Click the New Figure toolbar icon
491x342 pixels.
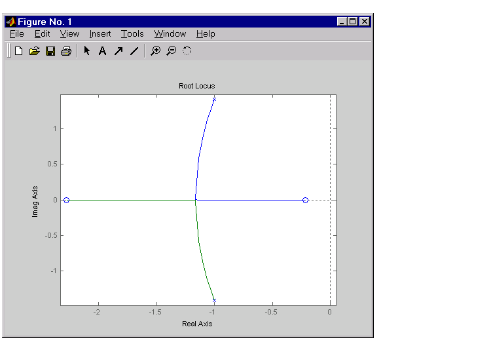tap(19, 51)
